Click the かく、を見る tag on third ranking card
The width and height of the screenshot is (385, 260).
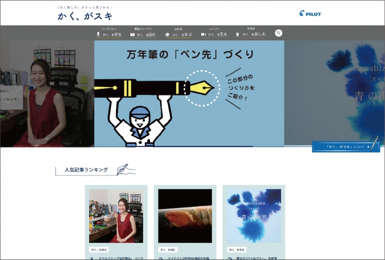pos(237,248)
